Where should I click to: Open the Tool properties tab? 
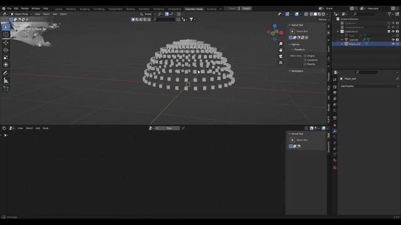pos(335,79)
